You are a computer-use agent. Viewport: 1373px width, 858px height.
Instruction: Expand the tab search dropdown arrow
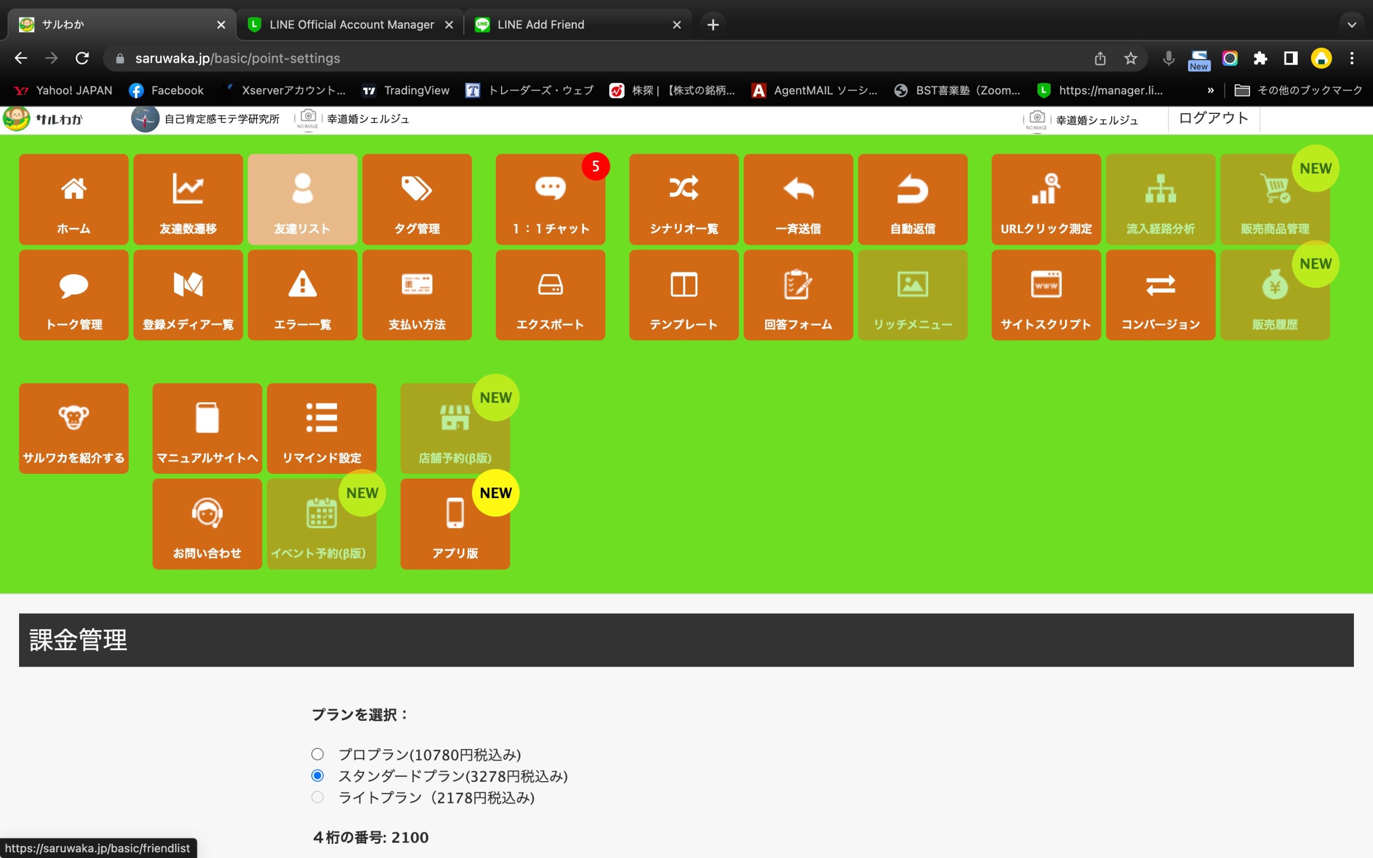[x=1351, y=24]
